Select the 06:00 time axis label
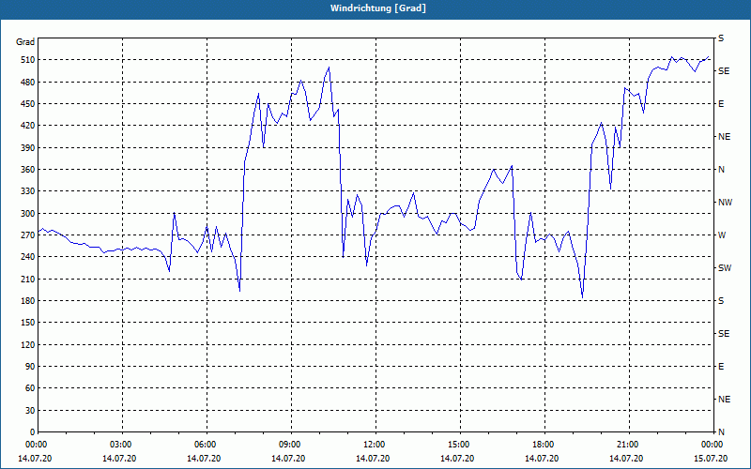 (207, 444)
